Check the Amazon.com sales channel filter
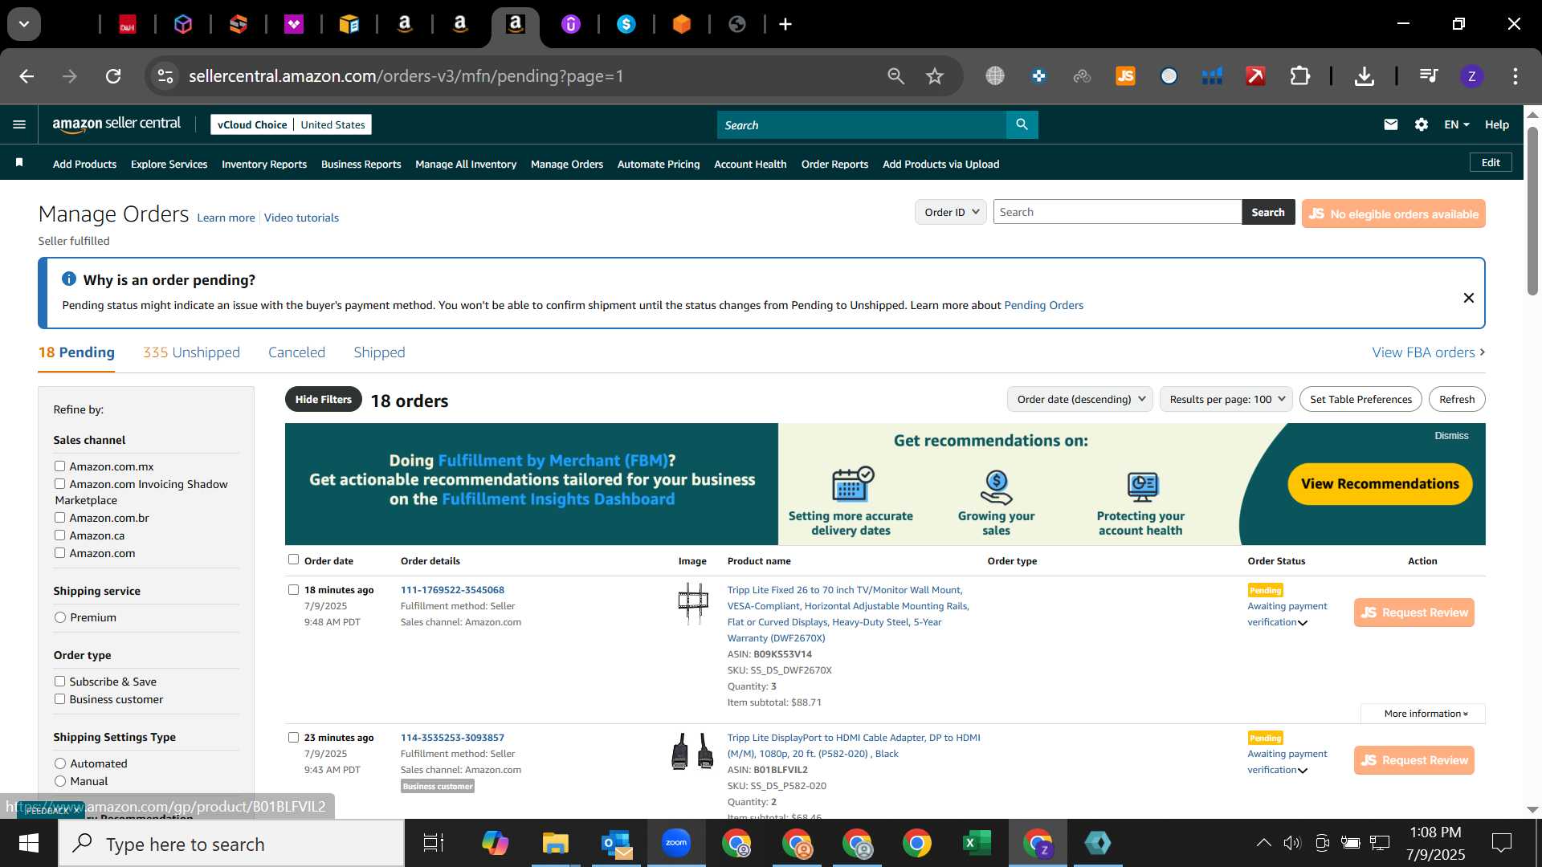The height and width of the screenshot is (867, 1542). [59, 552]
